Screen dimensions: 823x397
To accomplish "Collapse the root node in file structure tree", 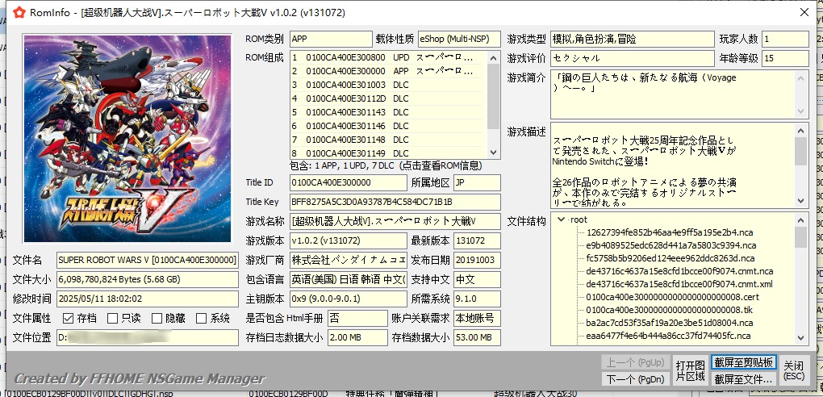I will 562,219.
